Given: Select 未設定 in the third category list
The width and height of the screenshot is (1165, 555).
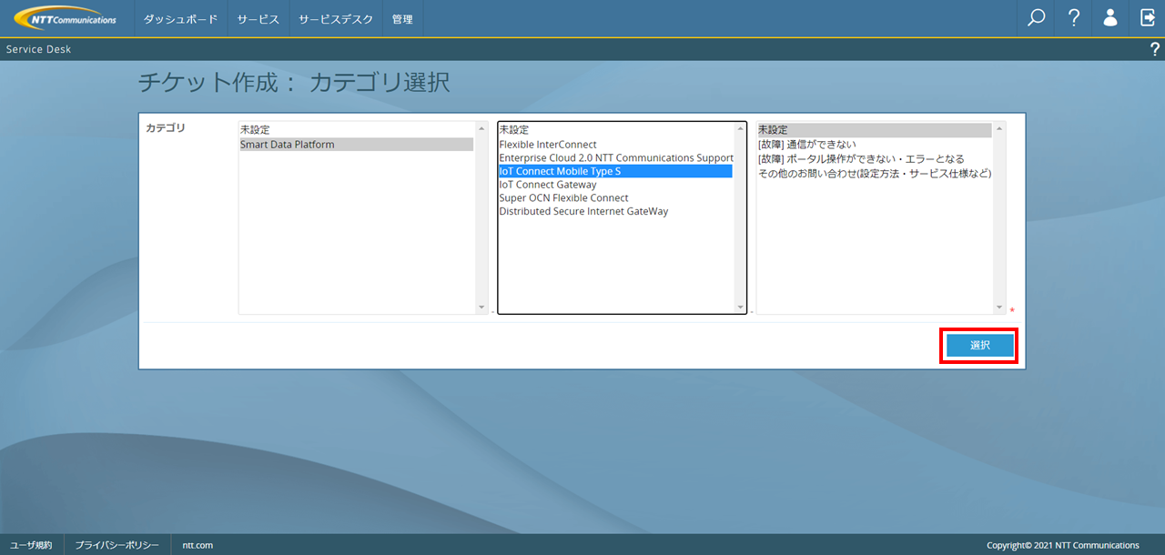Looking at the screenshot, I should 875,130.
